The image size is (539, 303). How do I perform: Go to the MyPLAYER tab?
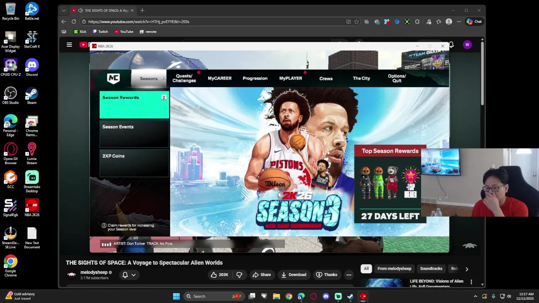pyautogui.click(x=291, y=78)
